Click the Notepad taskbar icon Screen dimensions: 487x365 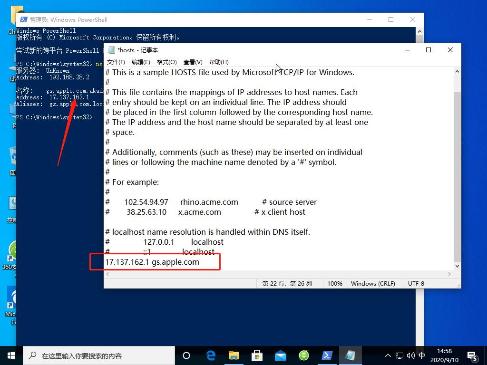351,355
